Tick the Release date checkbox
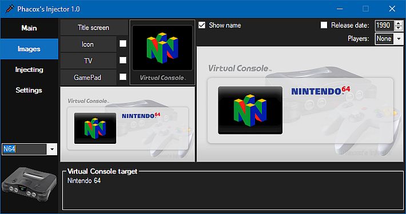This screenshot has height=214, width=406. click(324, 25)
